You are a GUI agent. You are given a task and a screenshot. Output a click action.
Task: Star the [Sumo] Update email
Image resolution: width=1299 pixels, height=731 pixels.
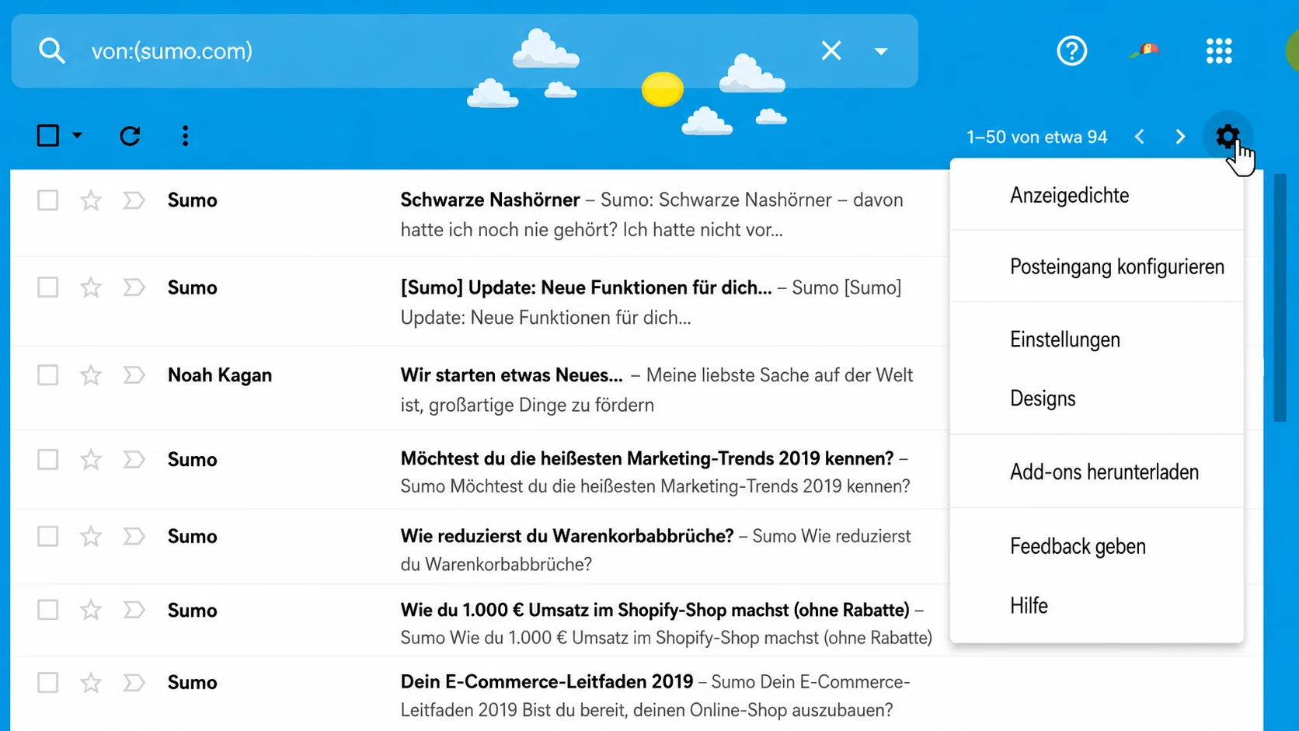[x=91, y=287]
